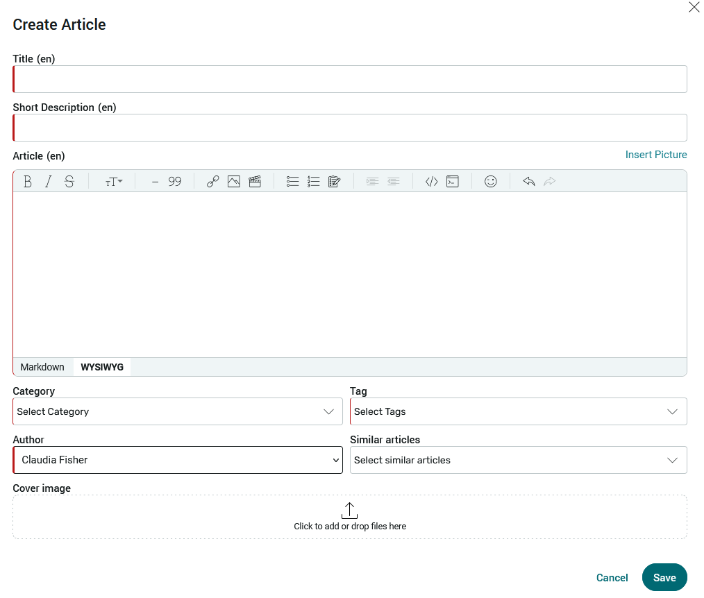Image resolution: width=704 pixels, height=598 pixels.
Task: Redo the last edit
Action: tap(550, 181)
